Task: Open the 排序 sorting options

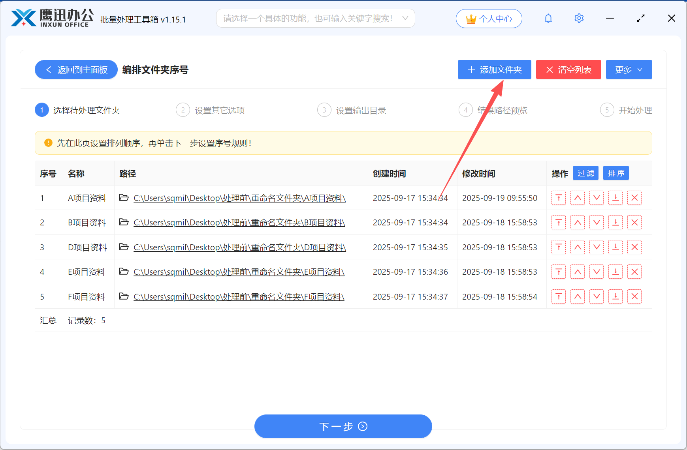Action: click(x=615, y=173)
